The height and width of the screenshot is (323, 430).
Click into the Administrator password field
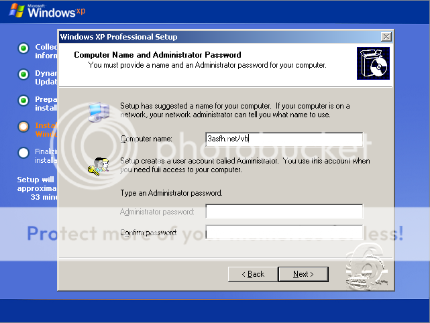(284, 211)
